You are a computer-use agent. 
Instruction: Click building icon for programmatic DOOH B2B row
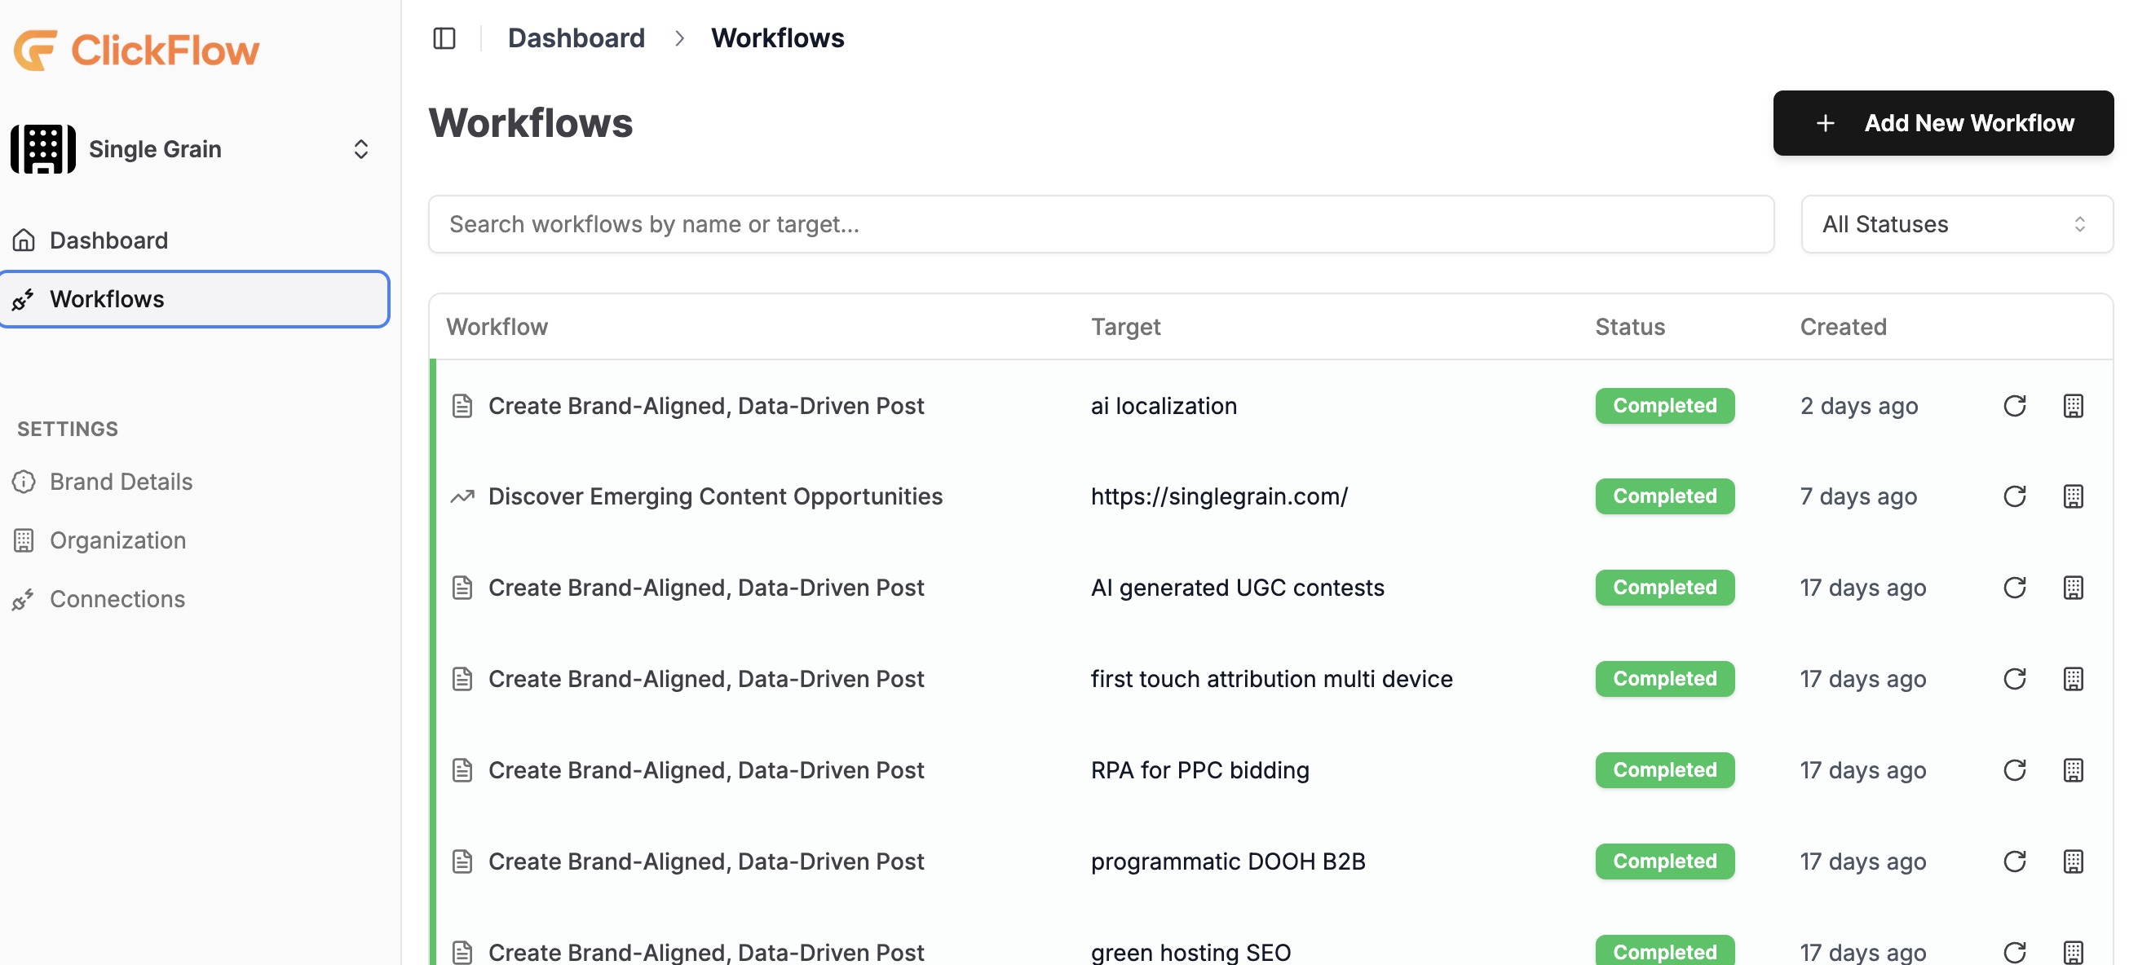tap(2073, 861)
